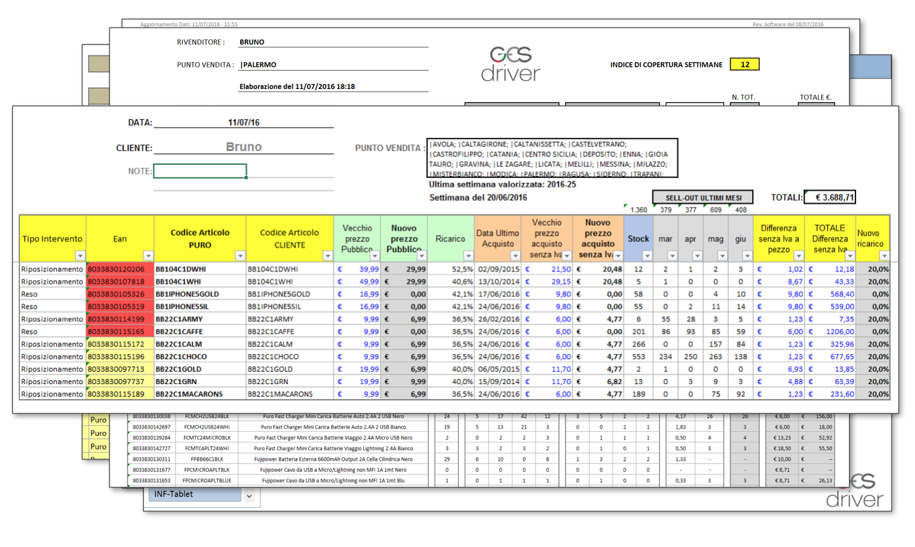Expand the INF-Tablet combo box arrow
Screen dimensions: 915x547
coord(249,496)
